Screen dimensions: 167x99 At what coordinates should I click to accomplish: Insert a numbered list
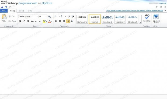pos(62,16)
